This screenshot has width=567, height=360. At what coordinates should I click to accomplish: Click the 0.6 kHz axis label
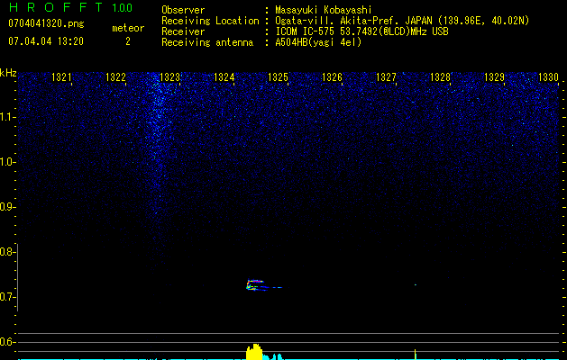[x=7, y=342]
